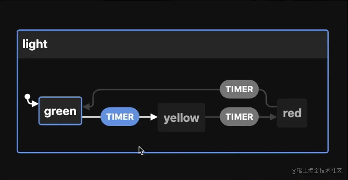Click the gray line leaving the yellow state
Image resolution: width=348 pixels, height=180 pixels.
pos(212,117)
